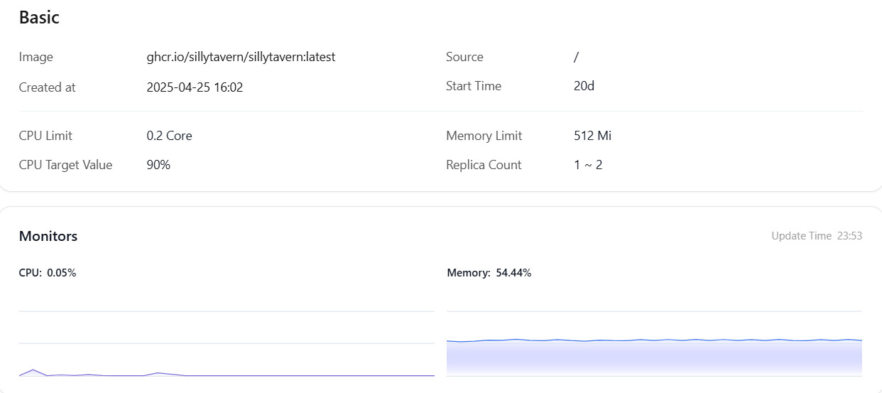Click the Update Time 23:53 text
The width and height of the screenshot is (882, 393).
[817, 236]
